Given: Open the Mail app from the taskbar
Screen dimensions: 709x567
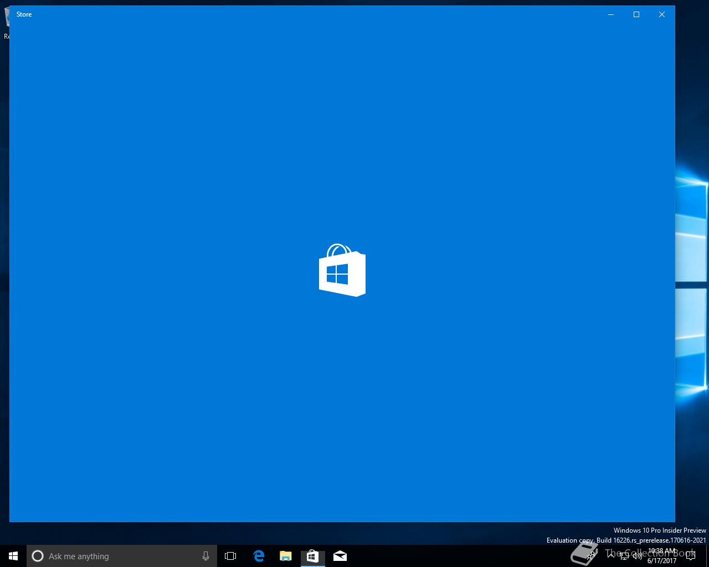Looking at the screenshot, I should click(x=340, y=556).
